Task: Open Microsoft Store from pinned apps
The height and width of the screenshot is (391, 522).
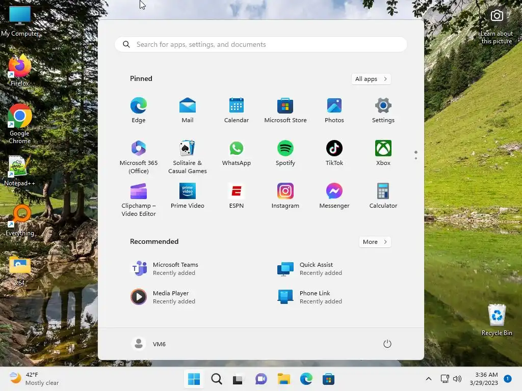Action: [285, 110]
